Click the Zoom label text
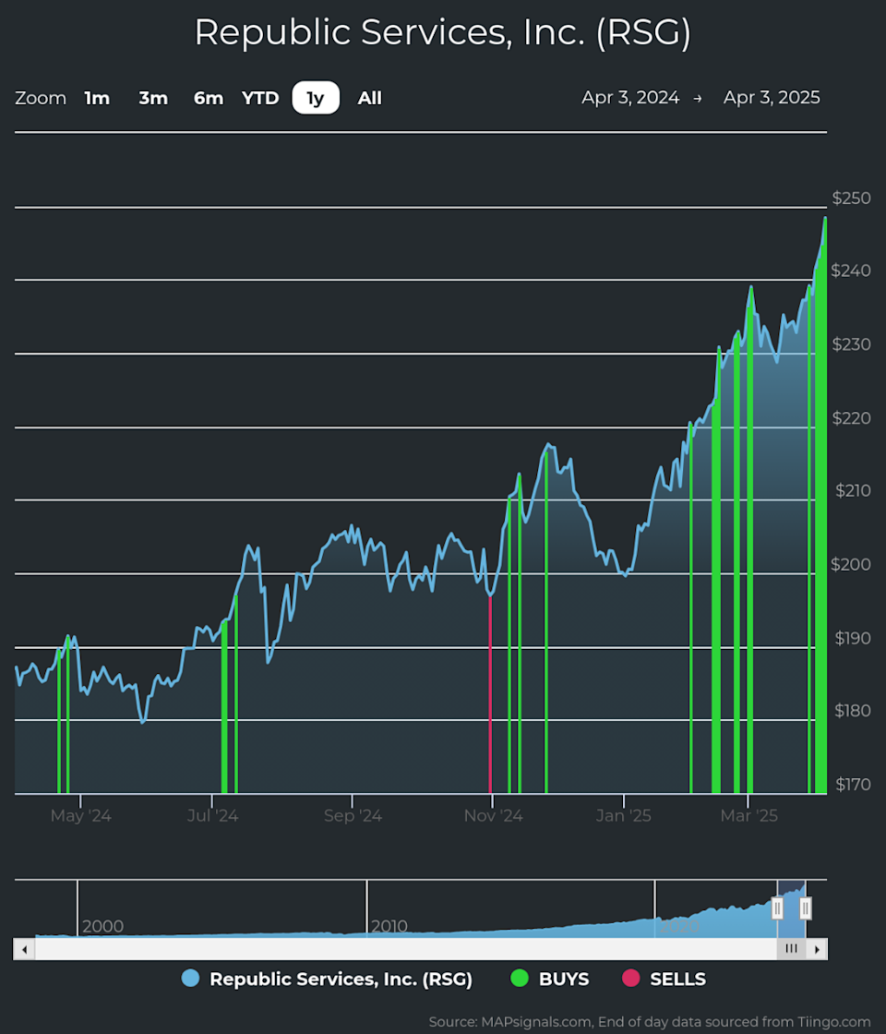The height and width of the screenshot is (1034, 886). tap(41, 98)
